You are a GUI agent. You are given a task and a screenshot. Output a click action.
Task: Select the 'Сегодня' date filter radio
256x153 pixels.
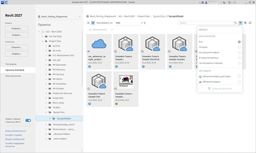point(239,47)
